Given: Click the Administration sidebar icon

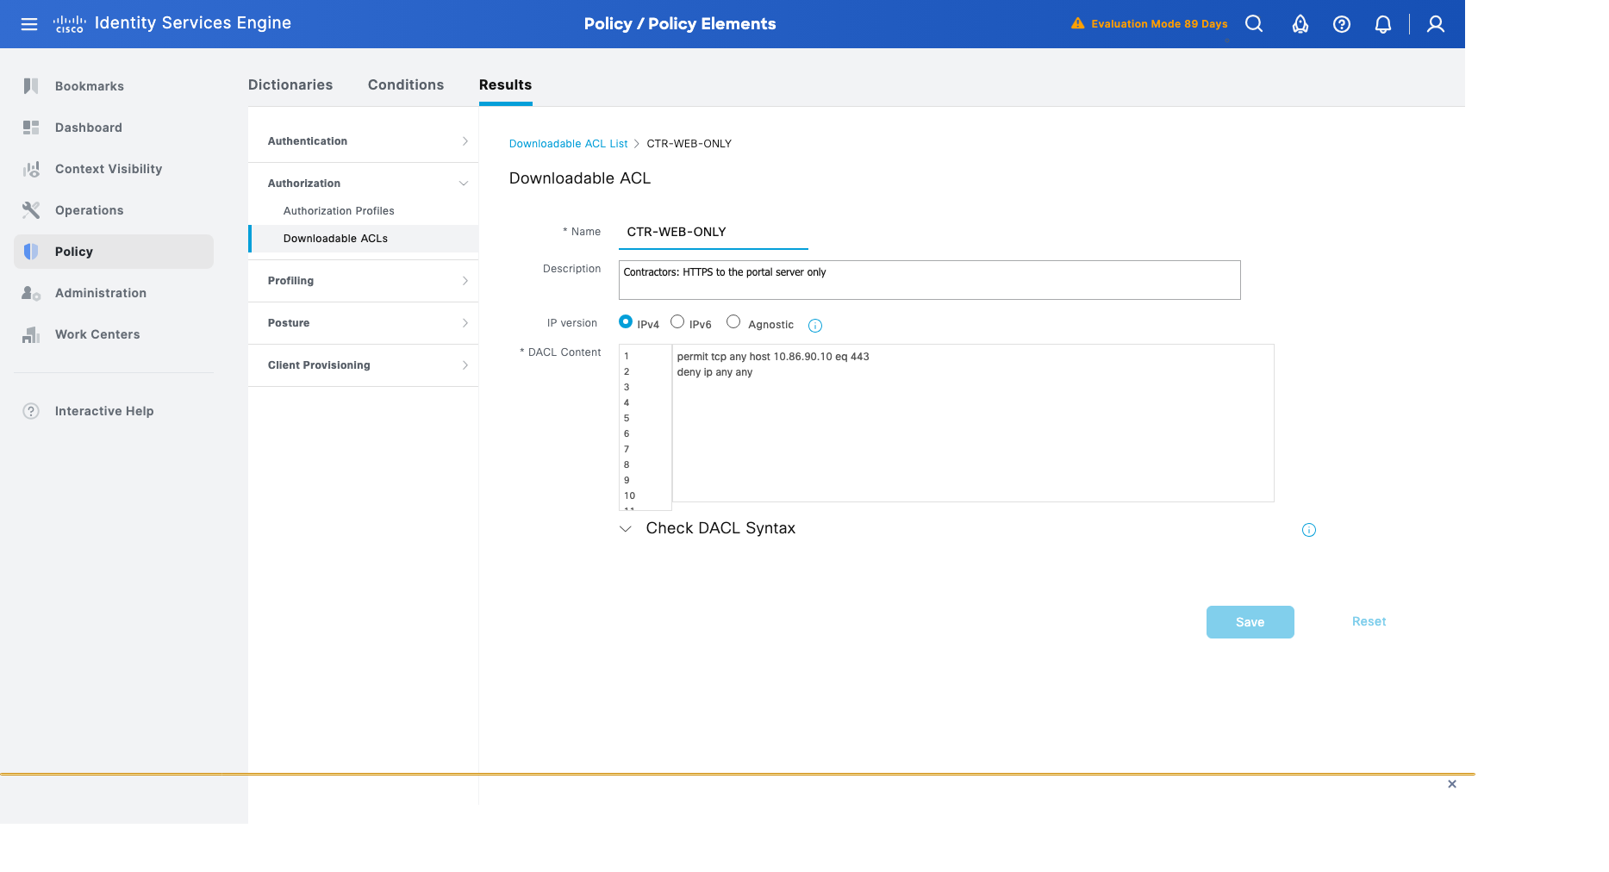Looking at the screenshot, I should point(31,293).
